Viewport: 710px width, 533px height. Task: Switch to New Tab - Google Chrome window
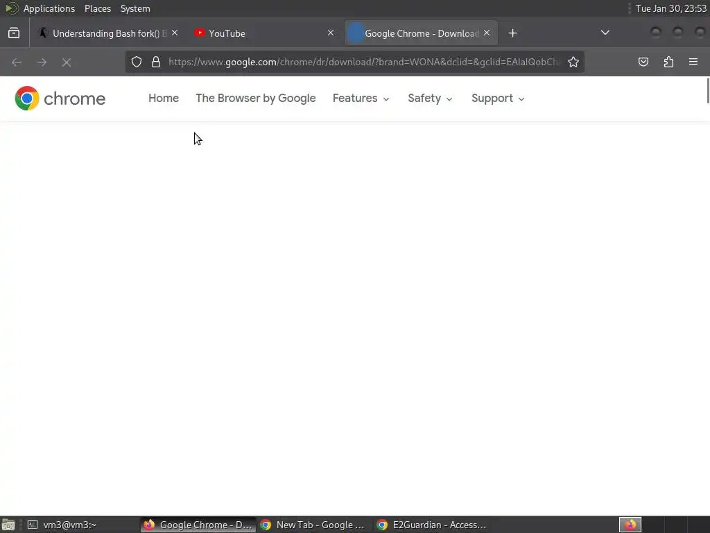[315, 525]
